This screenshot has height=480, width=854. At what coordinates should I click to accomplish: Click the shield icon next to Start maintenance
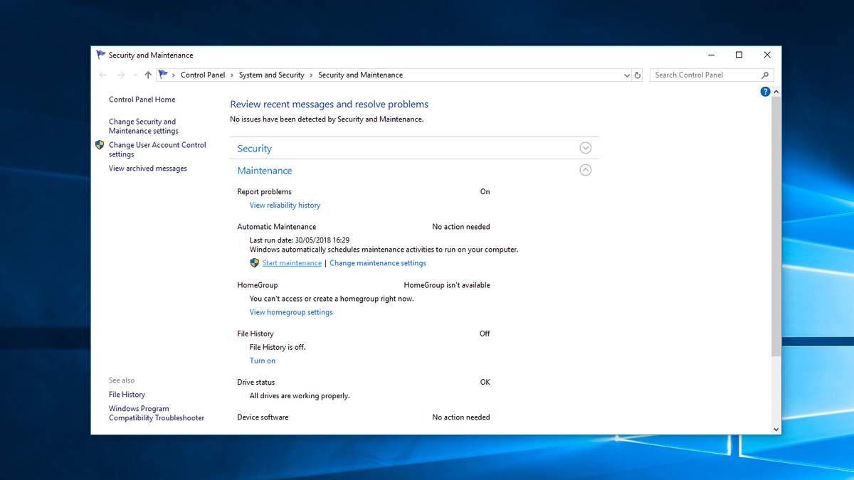coord(254,262)
